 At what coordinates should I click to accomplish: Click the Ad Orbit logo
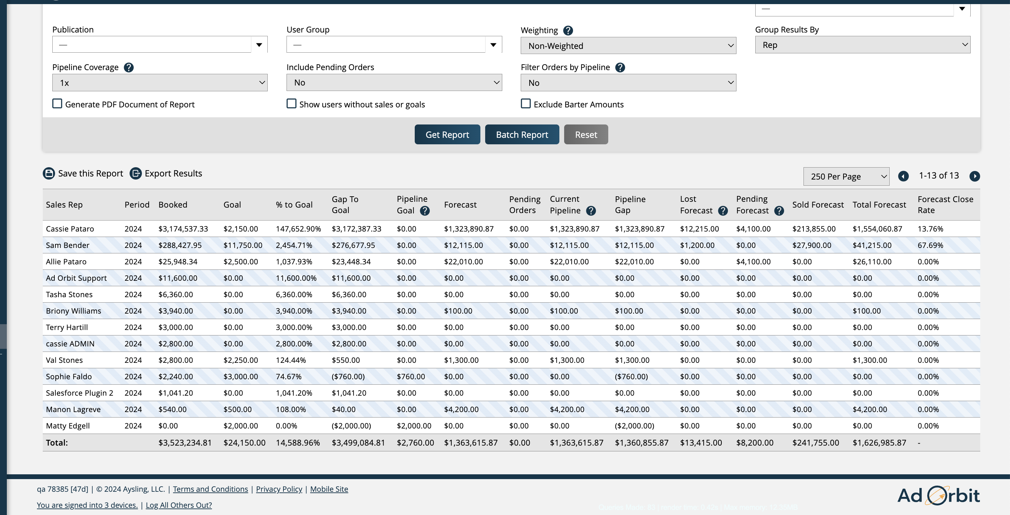938,496
